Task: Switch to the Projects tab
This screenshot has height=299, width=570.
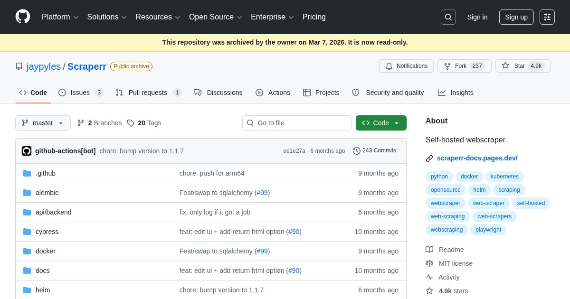Action: pos(321,93)
